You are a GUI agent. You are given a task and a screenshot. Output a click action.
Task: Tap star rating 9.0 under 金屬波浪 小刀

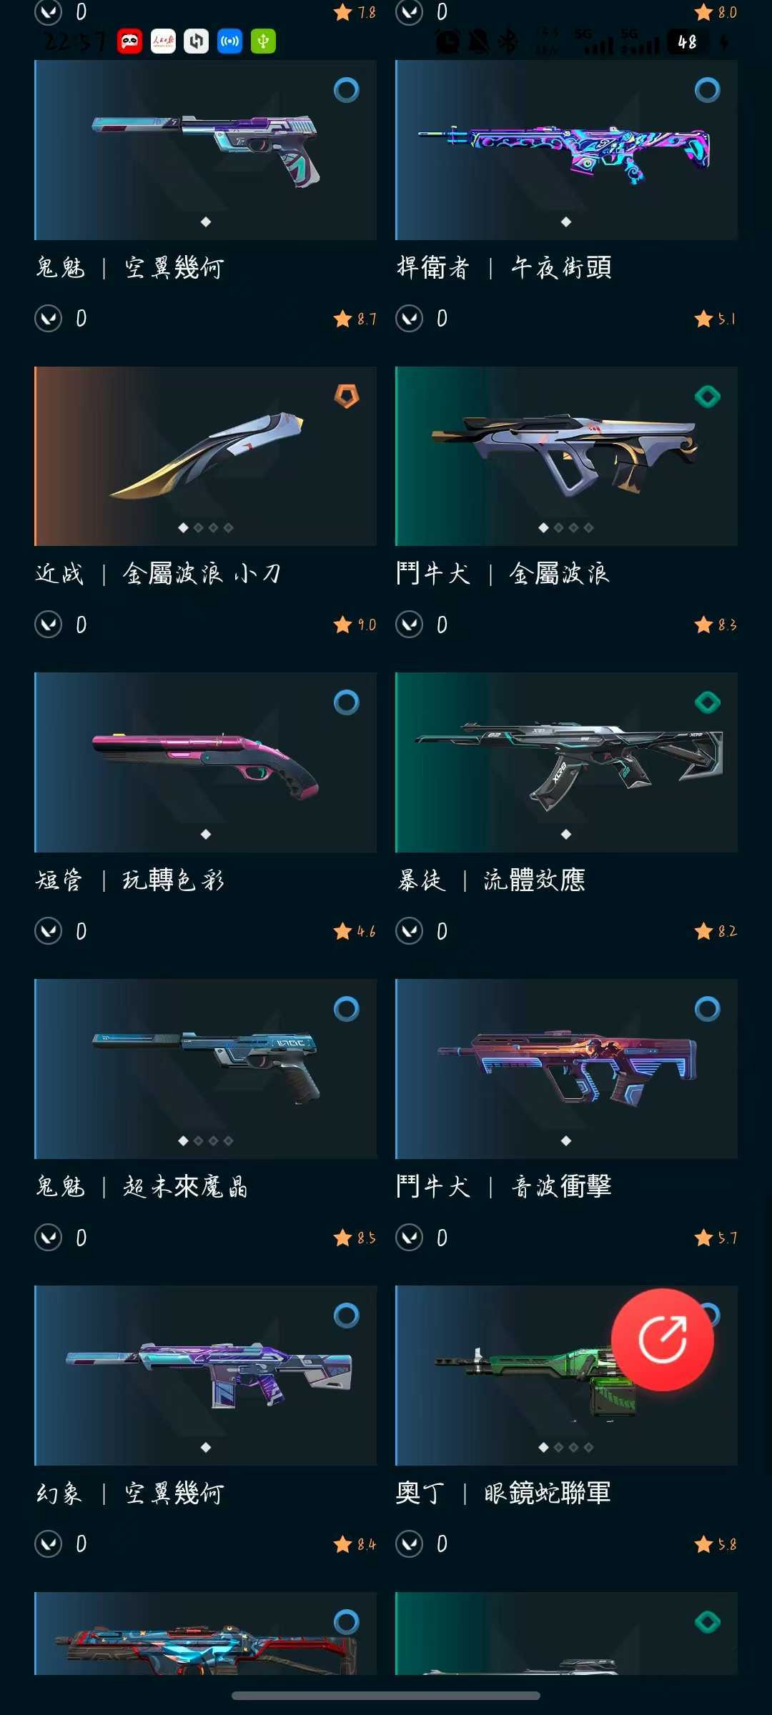[x=355, y=625]
